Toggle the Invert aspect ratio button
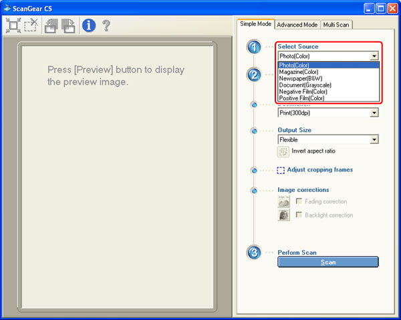The width and height of the screenshot is (401, 320). pos(283,151)
